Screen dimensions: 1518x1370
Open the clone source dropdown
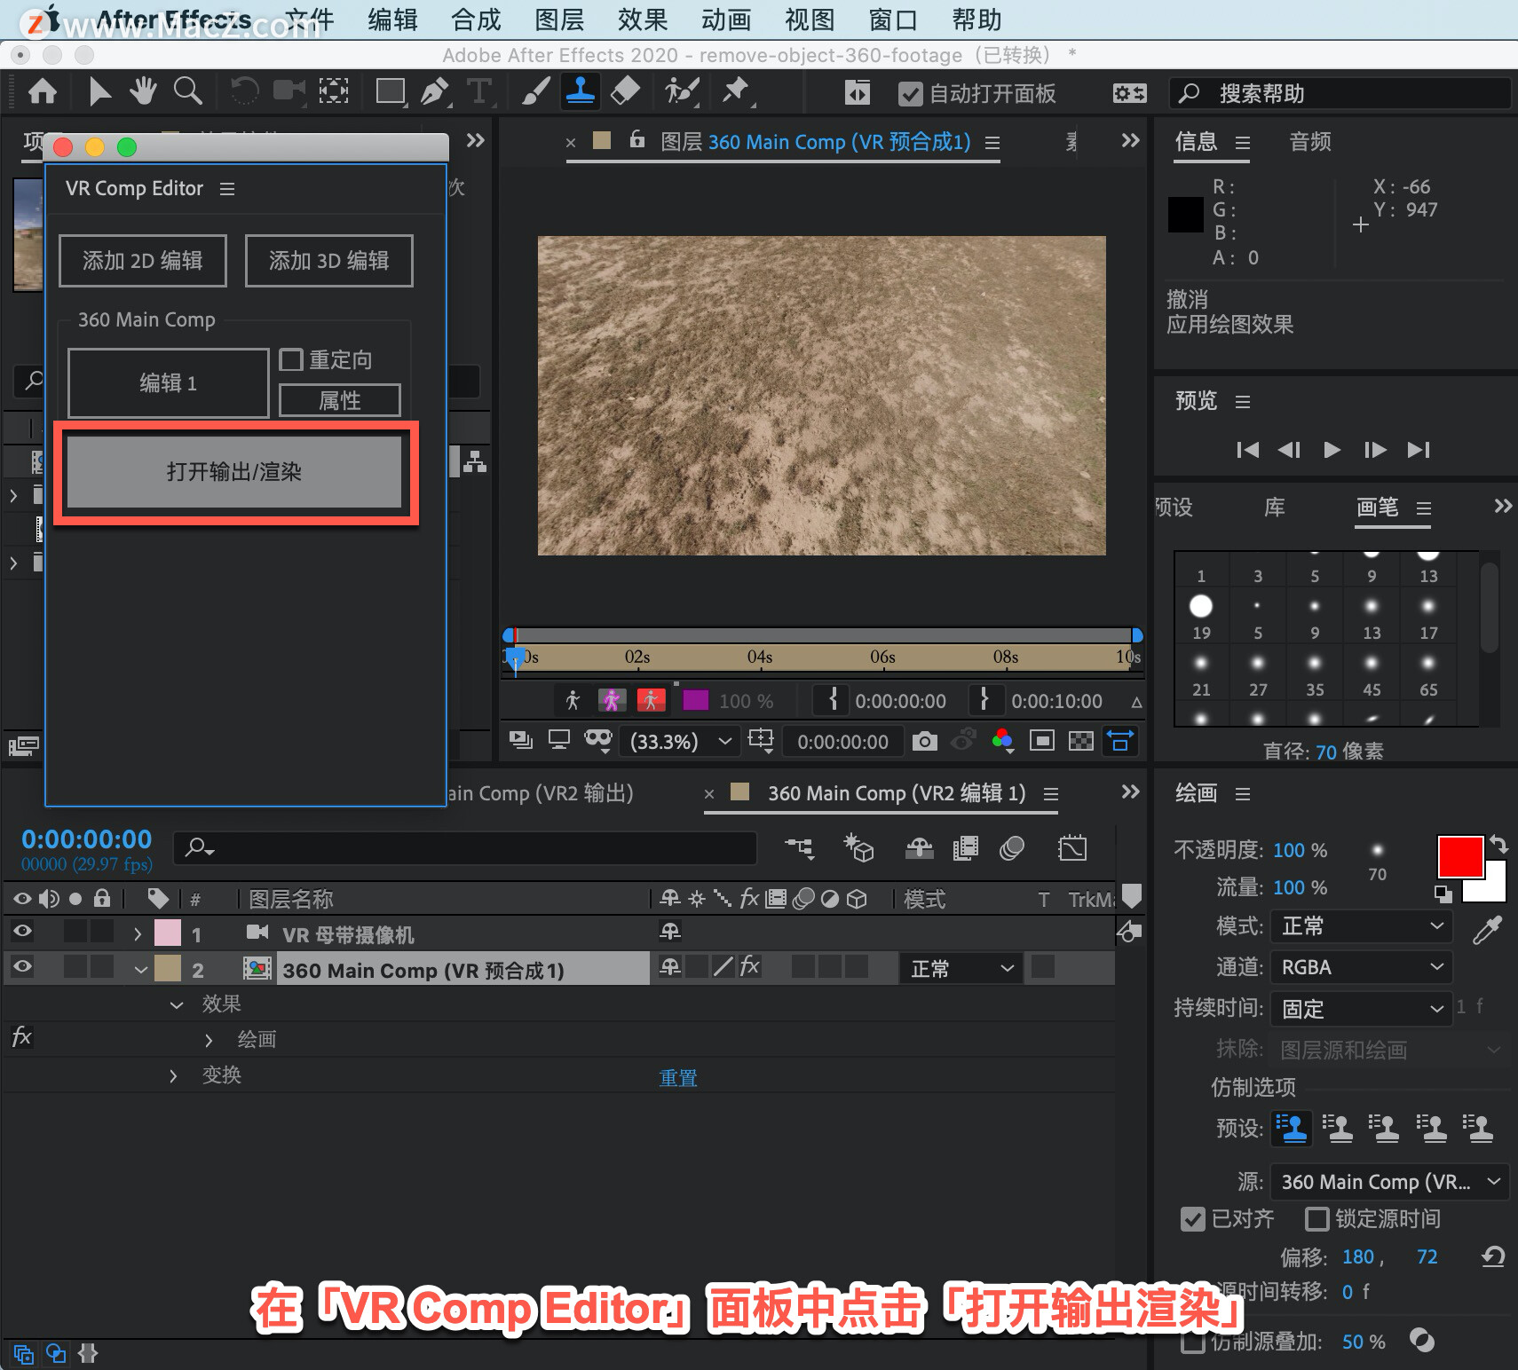click(x=1389, y=1182)
